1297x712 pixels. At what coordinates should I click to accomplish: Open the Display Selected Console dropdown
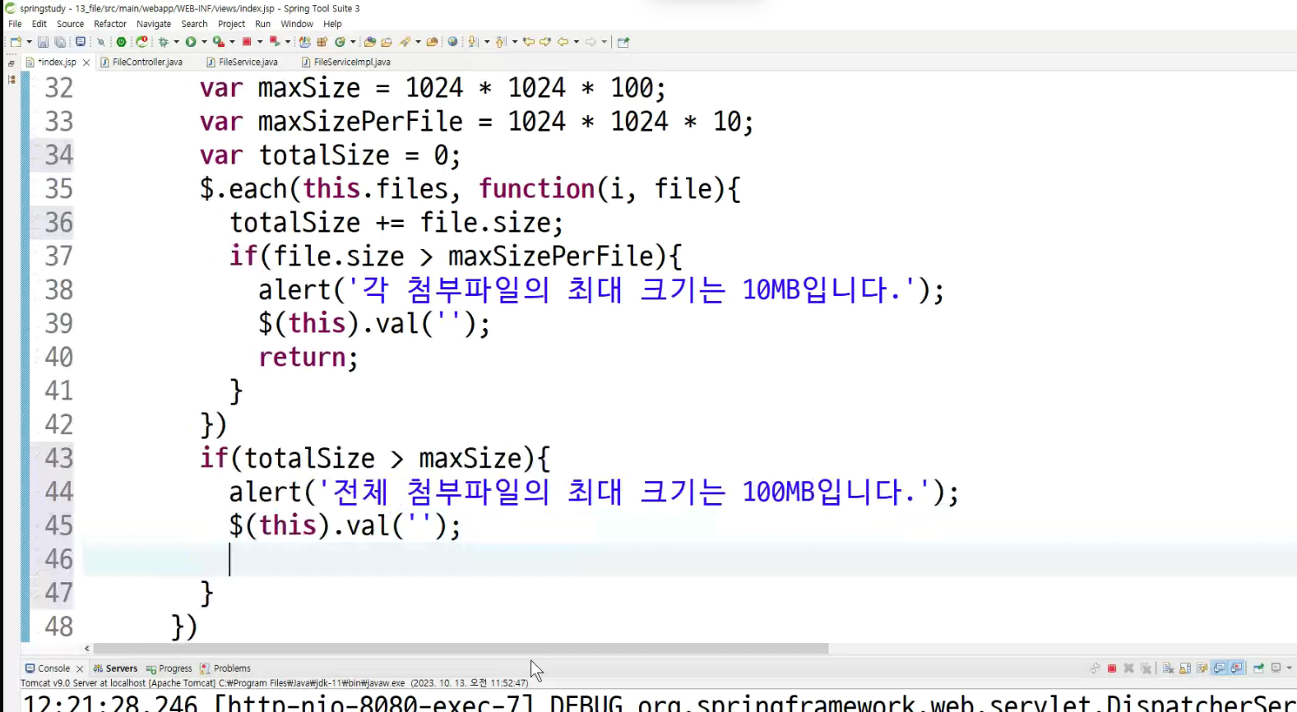[1289, 668]
